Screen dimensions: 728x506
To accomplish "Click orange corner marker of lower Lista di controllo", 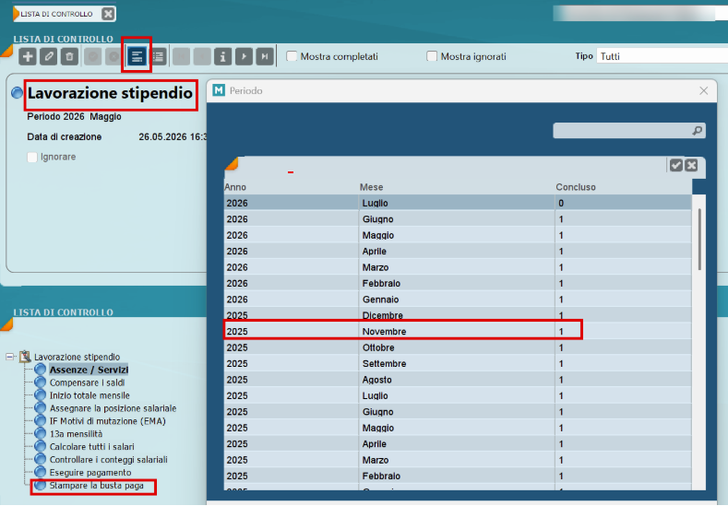I will (x=6, y=324).
